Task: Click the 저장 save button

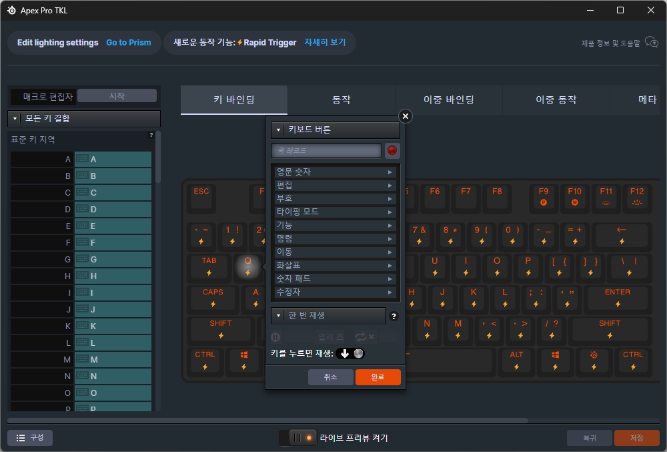Action: 636,438
